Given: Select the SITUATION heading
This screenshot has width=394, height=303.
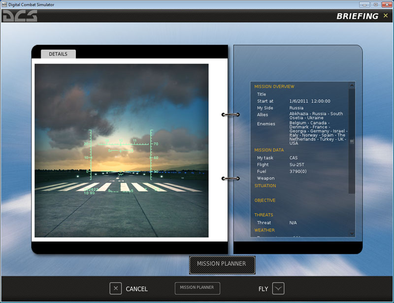Looking at the screenshot, I should tap(265, 186).
